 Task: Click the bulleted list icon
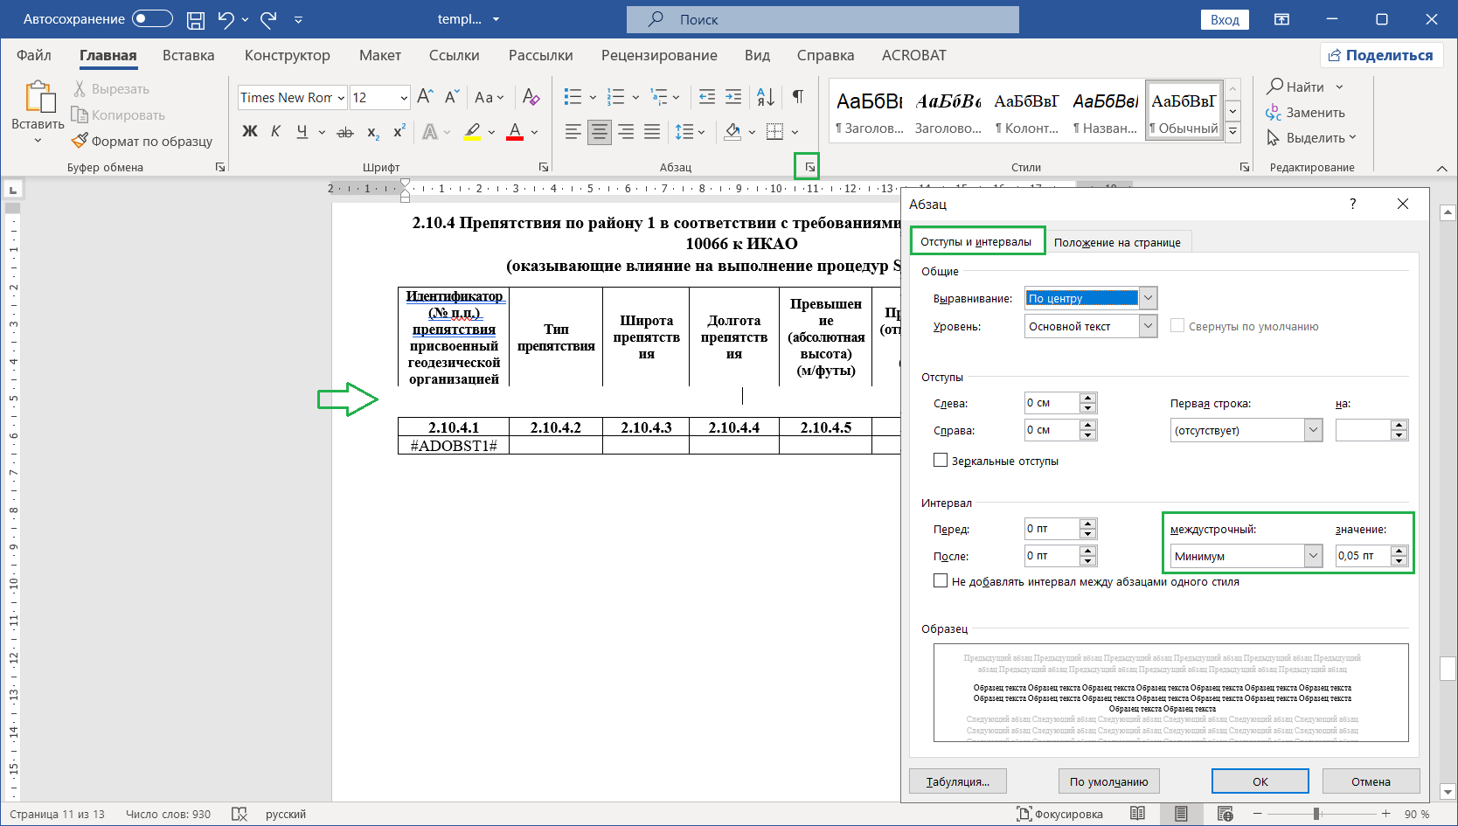[573, 96]
